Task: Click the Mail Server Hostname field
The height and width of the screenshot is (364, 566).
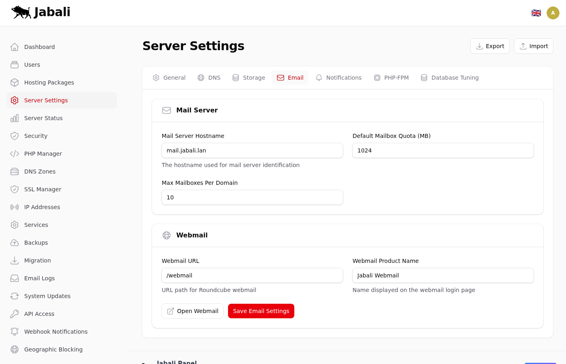Action: click(x=252, y=150)
